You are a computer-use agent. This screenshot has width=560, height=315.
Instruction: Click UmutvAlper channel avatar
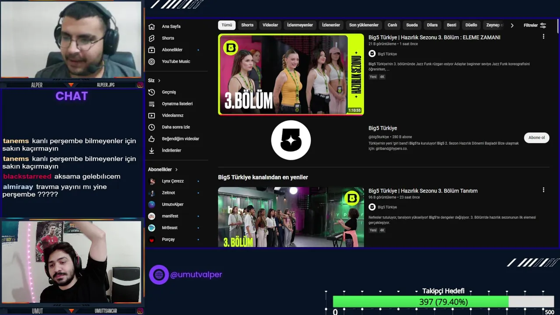pyautogui.click(x=152, y=204)
